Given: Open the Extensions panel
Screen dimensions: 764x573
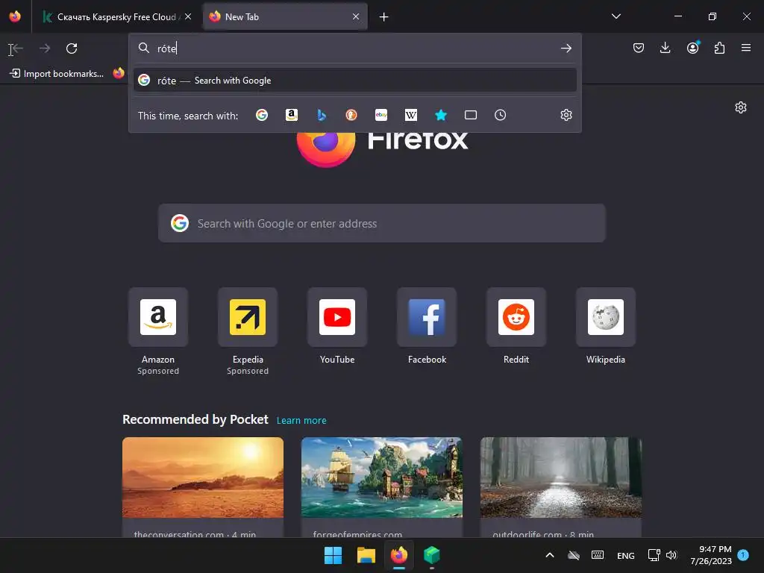Looking at the screenshot, I should coord(719,48).
